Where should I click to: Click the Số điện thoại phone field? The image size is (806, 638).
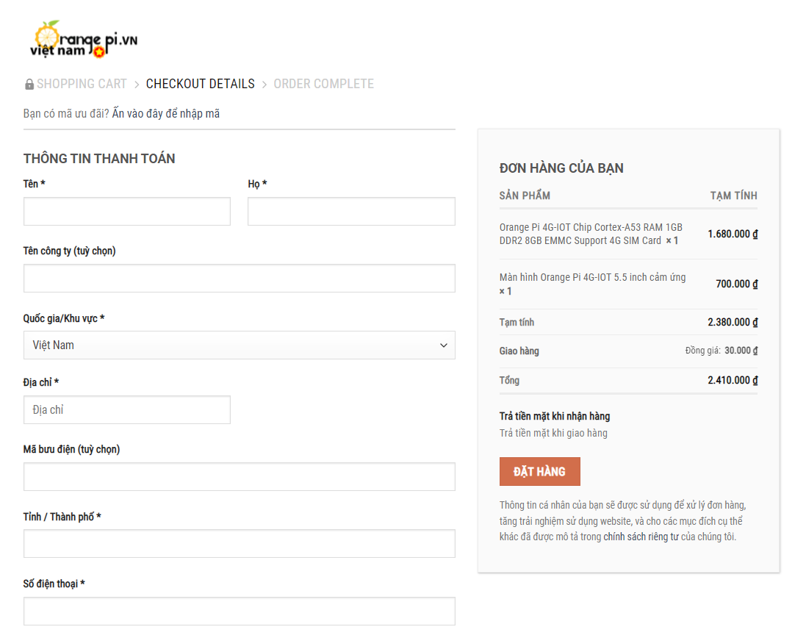click(239, 612)
